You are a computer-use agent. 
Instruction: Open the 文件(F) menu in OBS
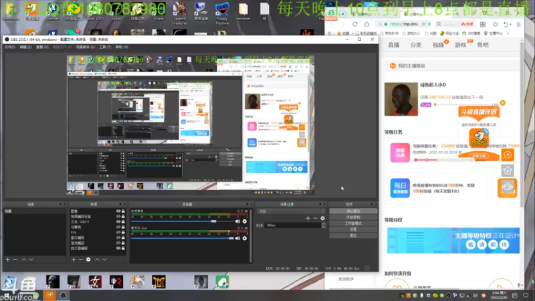click(x=10, y=47)
